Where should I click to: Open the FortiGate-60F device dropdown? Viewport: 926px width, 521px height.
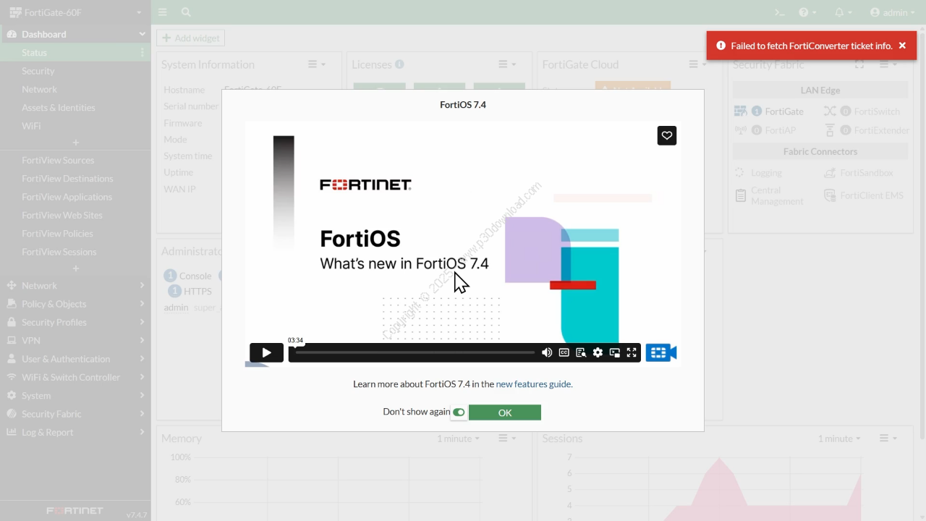(x=75, y=12)
